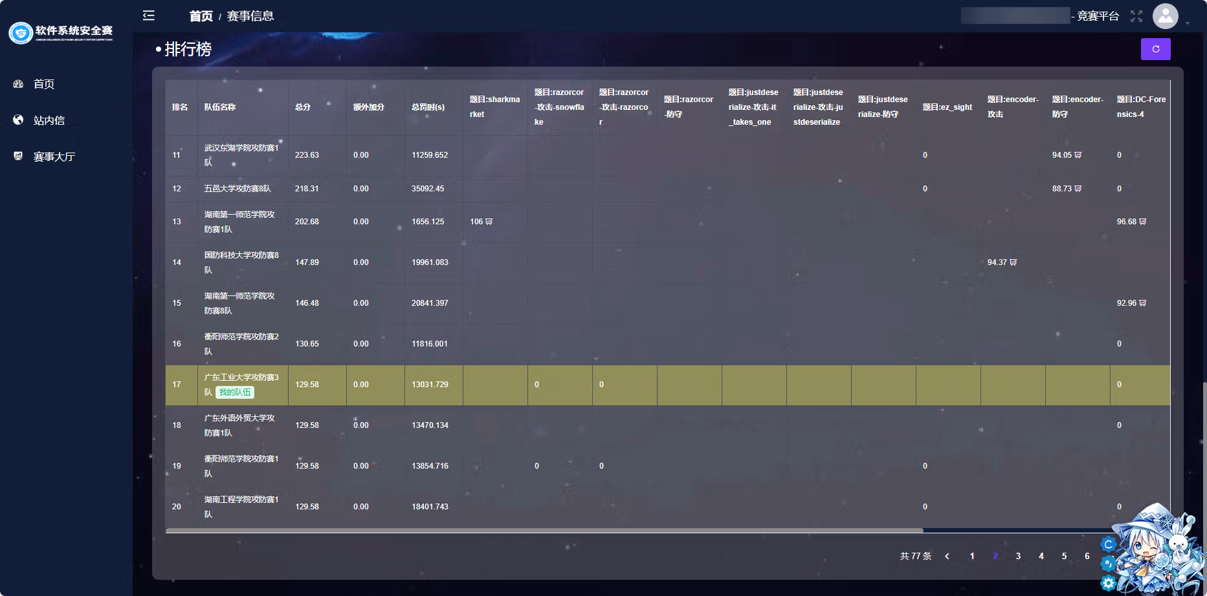Click 题目:DC-Forensics-4 column header
The width and height of the screenshot is (1207, 596).
point(1141,107)
